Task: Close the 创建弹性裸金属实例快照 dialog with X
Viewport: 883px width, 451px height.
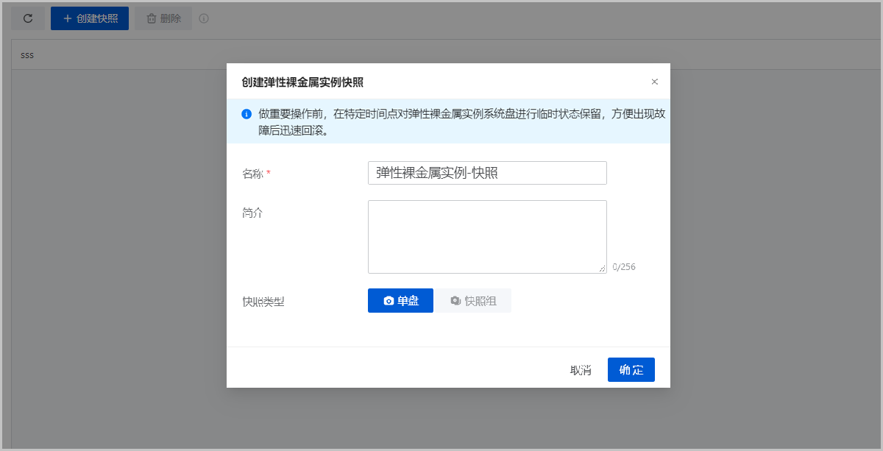Action: (x=655, y=82)
